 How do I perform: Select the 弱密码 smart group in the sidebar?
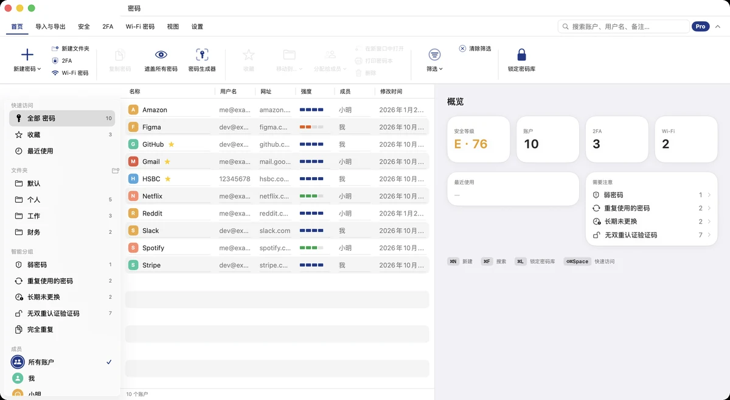click(62, 265)
